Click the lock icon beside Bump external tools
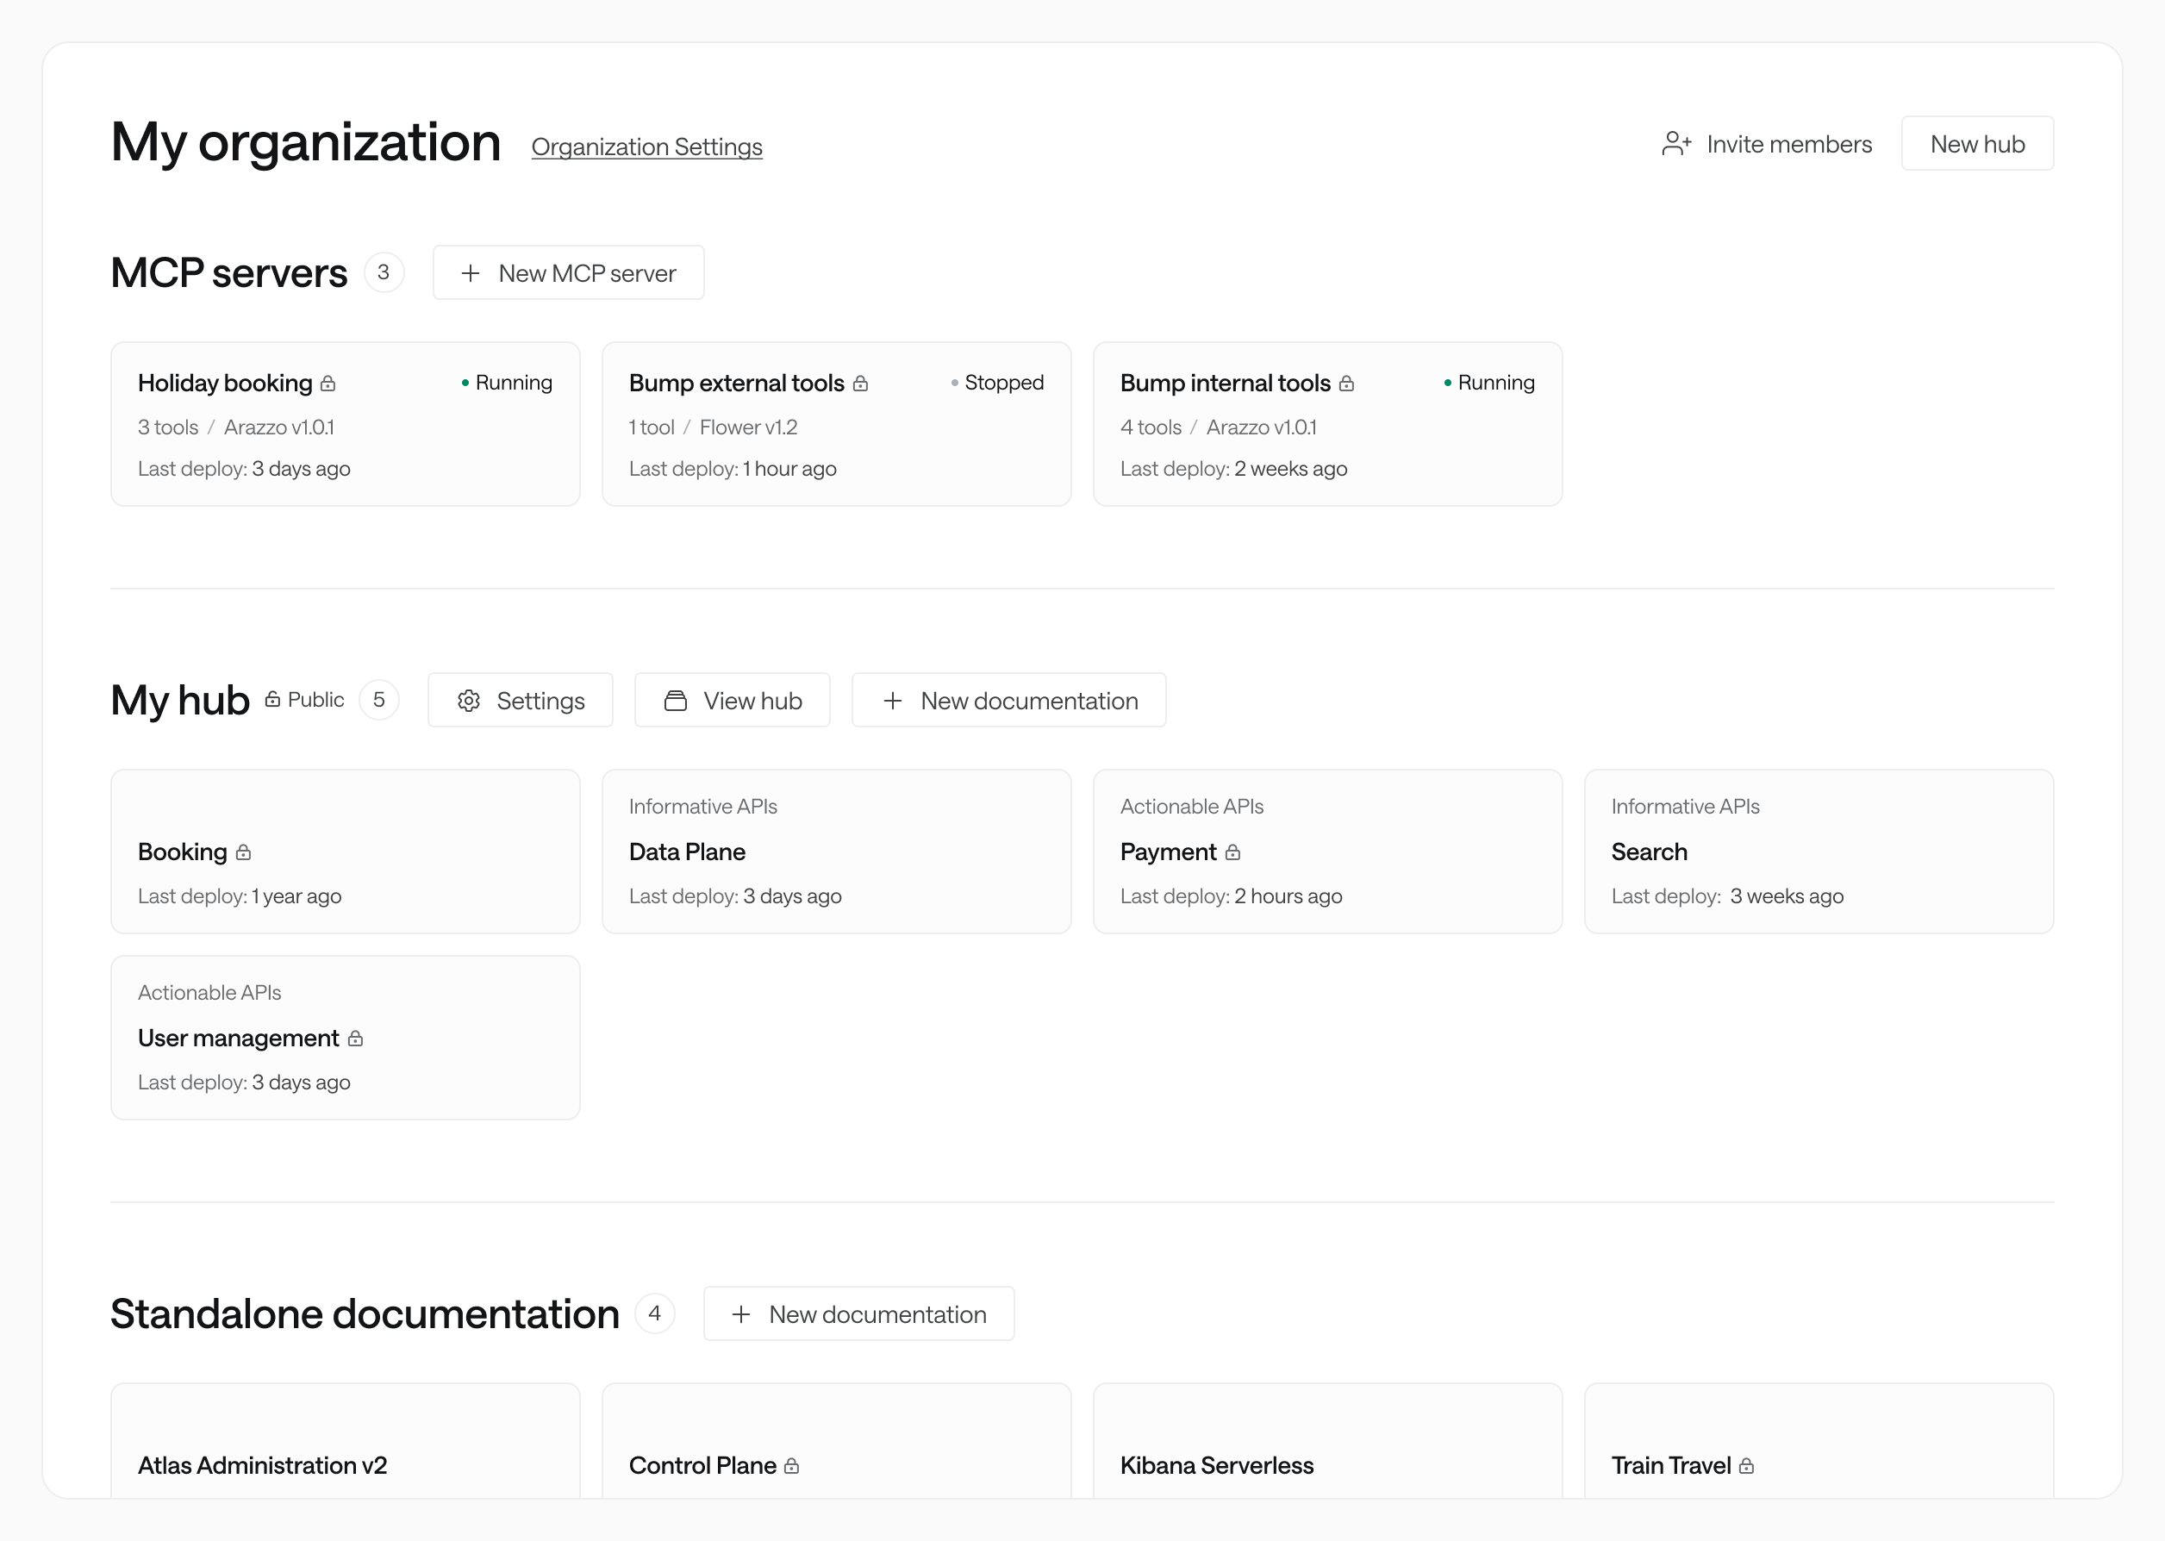Screen dimensions: 2165x1541 tap(862, 383)
